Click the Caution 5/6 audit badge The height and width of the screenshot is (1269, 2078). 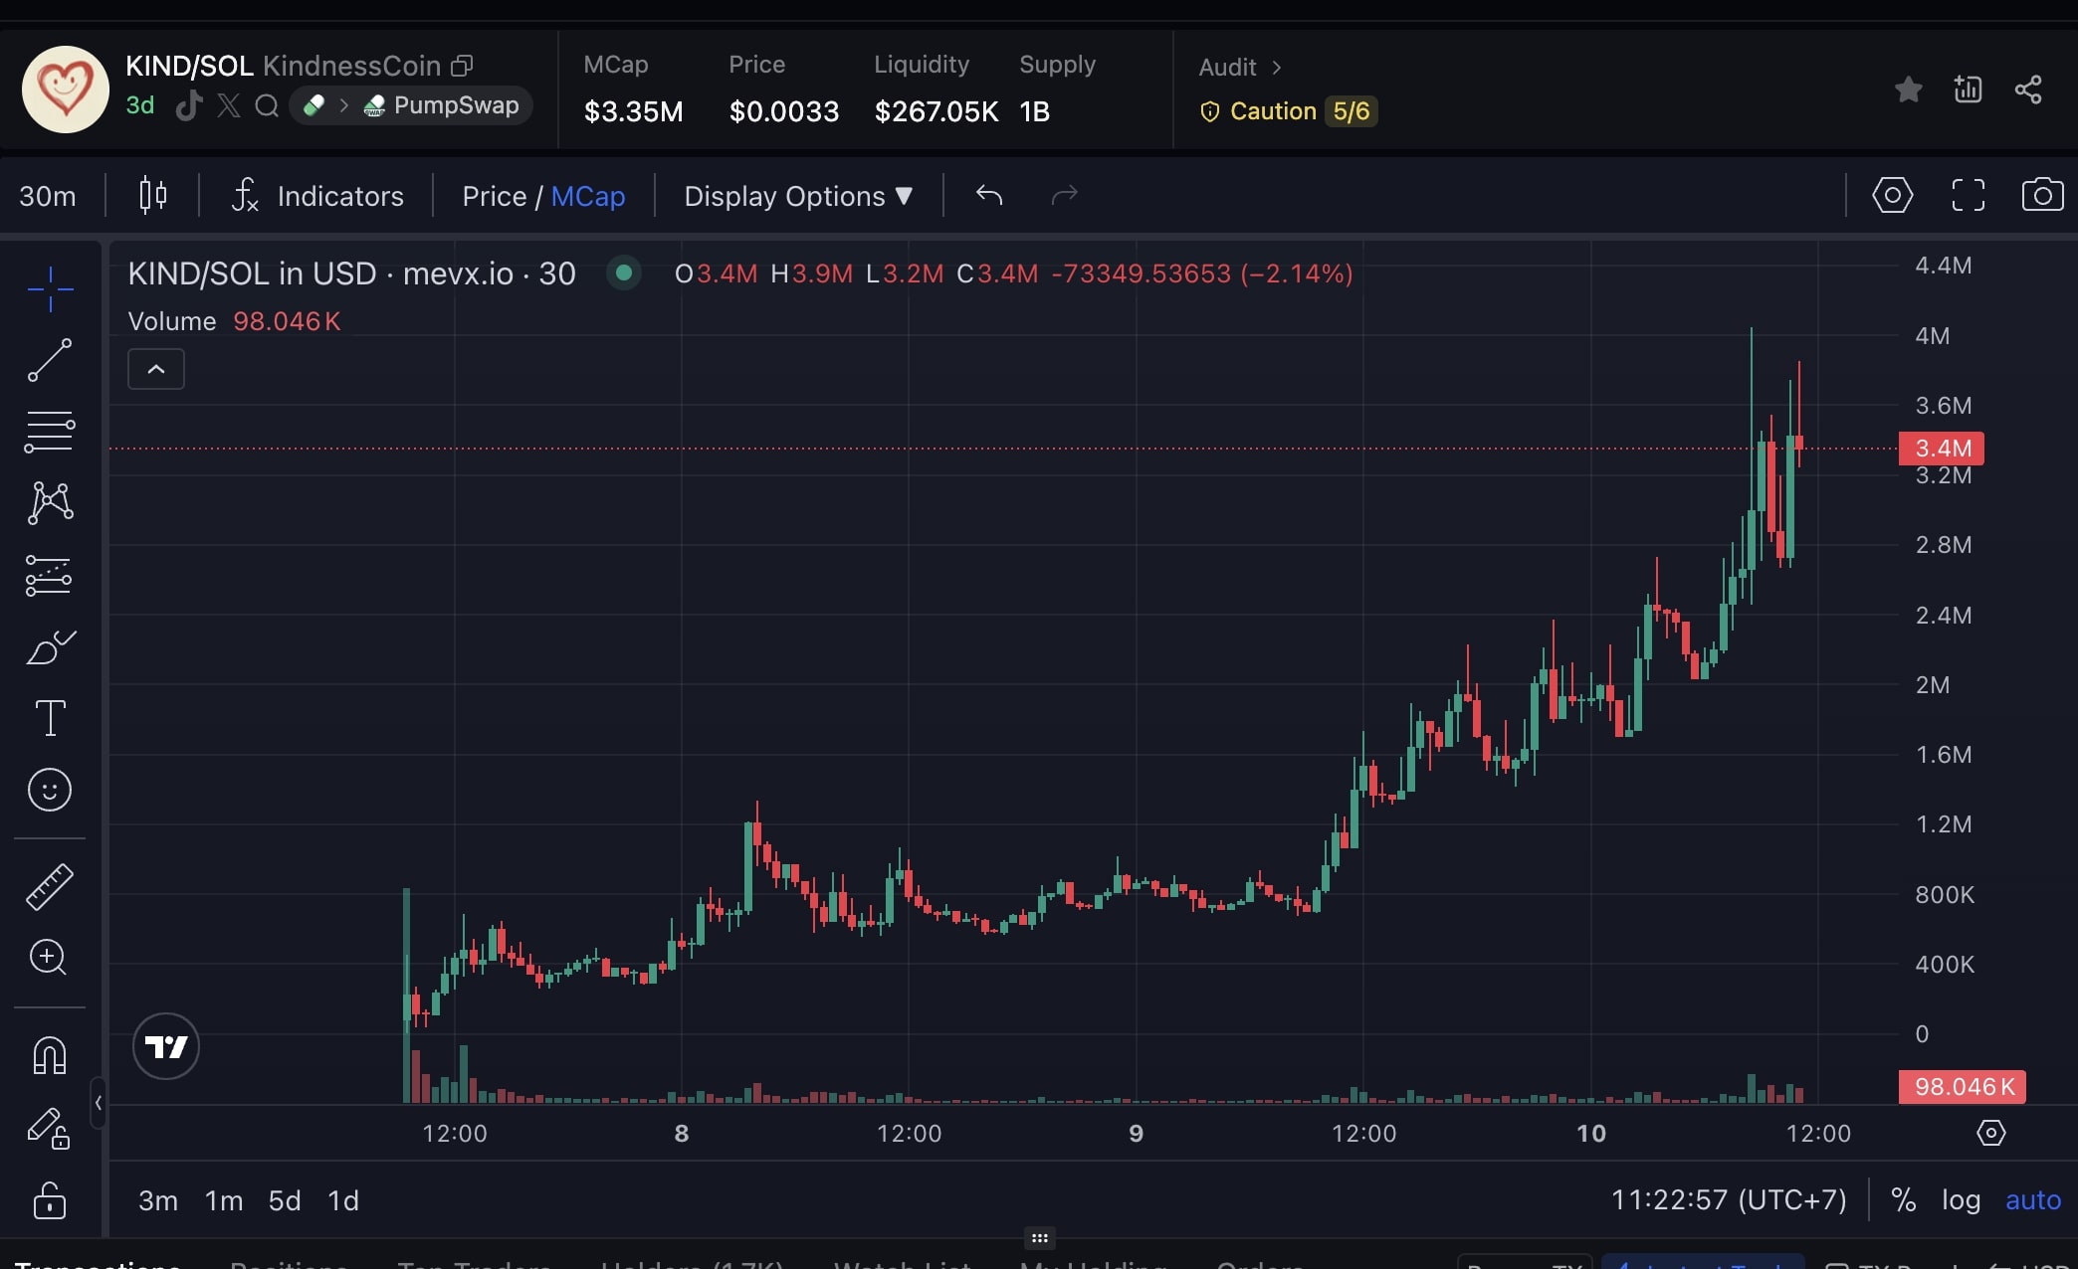[1289, 111]
